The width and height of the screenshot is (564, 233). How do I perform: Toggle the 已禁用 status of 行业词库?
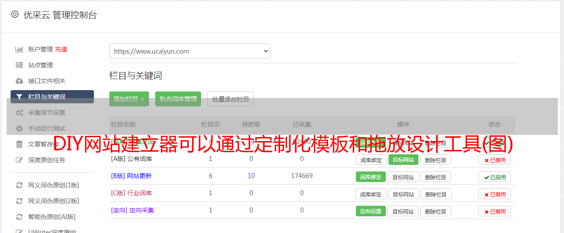[495, 194]
